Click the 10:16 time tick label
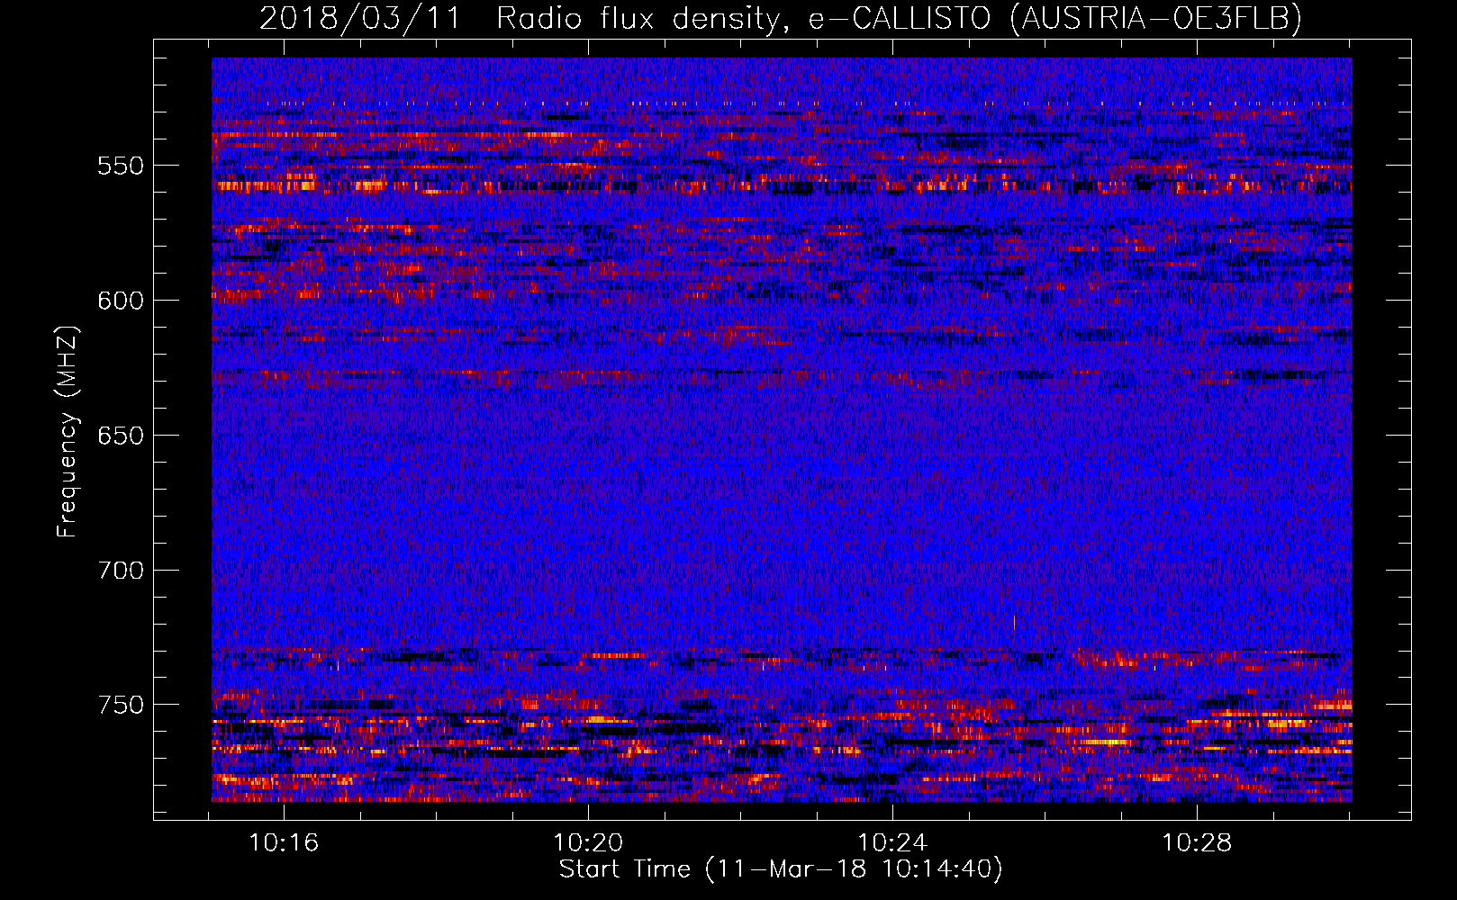Viewport: 1457px width, 900px height. coord(284,843)
